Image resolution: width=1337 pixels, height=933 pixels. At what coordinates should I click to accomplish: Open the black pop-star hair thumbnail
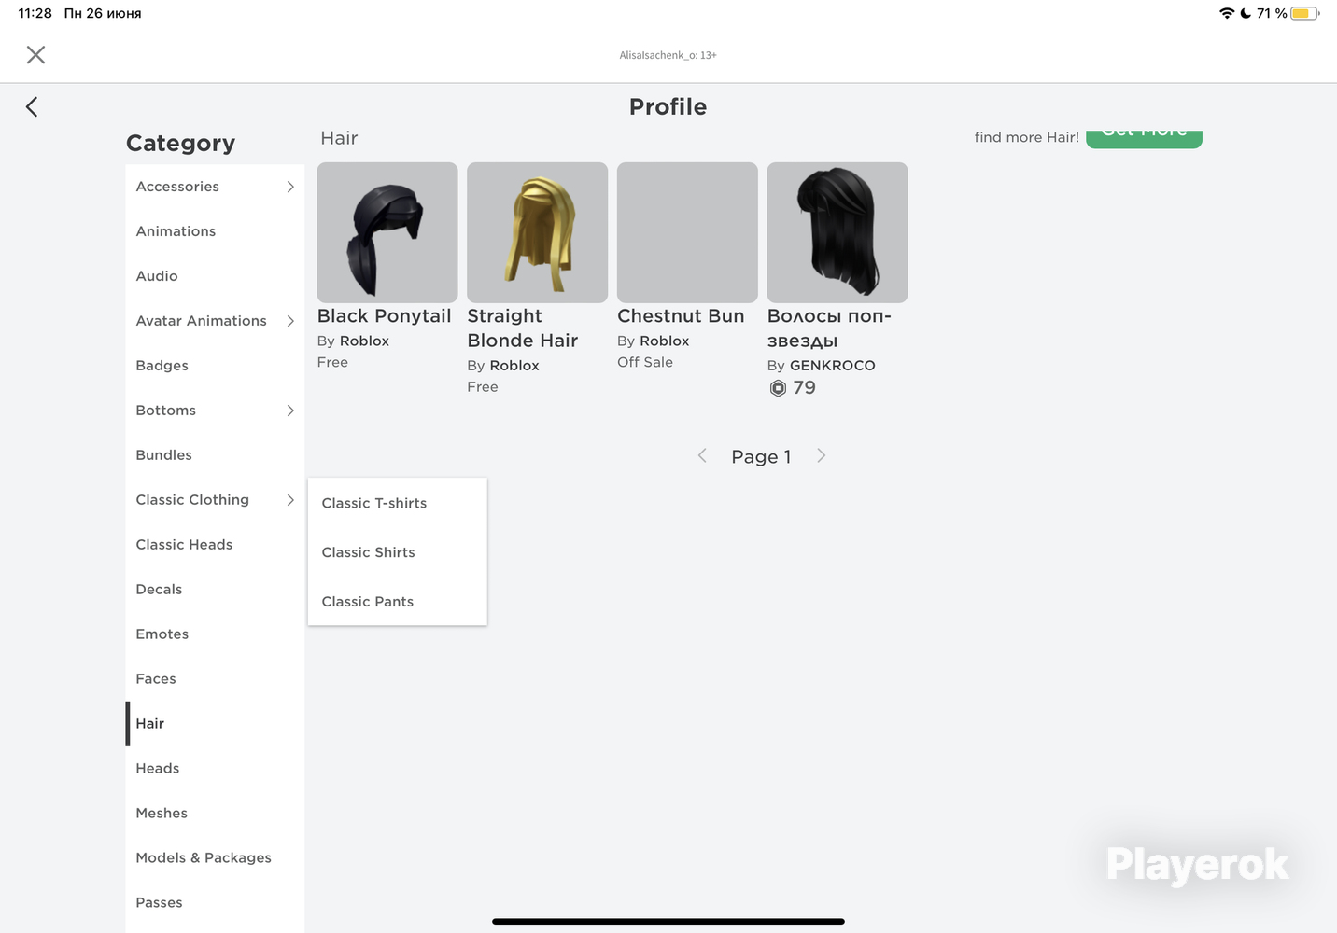coord(837,232)
